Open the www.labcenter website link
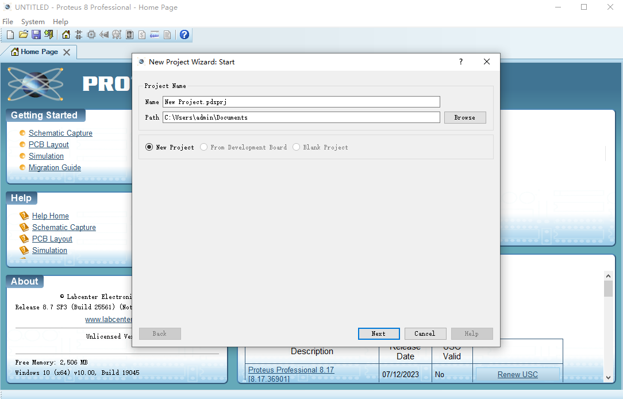 (x=109, y=320)
